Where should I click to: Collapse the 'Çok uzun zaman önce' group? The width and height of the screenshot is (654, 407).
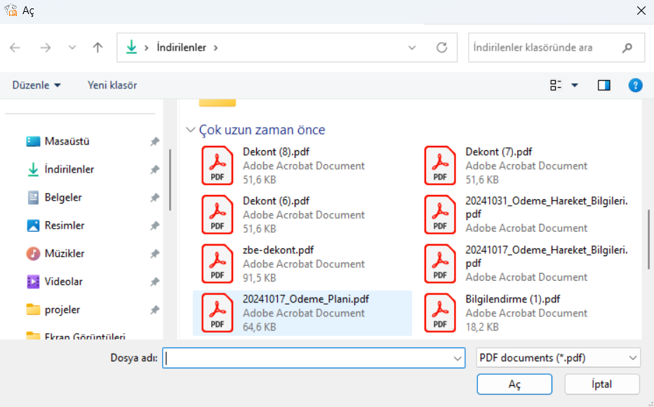190,130
